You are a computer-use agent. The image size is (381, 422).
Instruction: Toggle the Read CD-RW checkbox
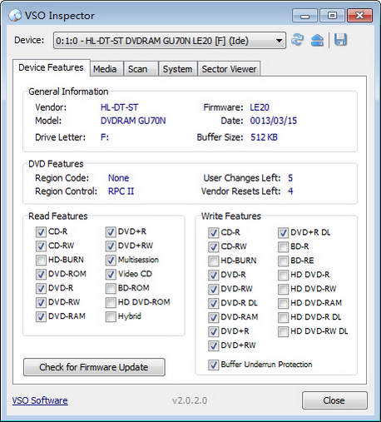coord(41,246)
